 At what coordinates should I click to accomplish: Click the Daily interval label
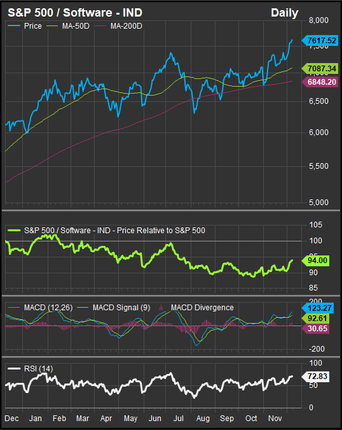285,13
